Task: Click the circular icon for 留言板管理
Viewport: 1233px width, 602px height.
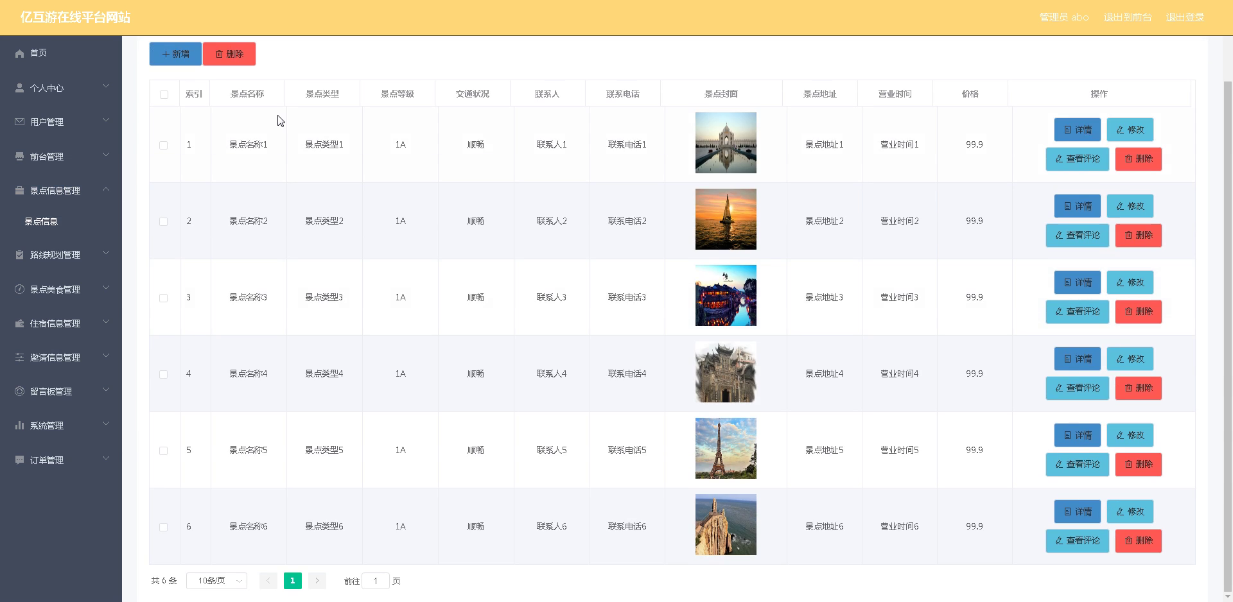Action: (19, 391)
